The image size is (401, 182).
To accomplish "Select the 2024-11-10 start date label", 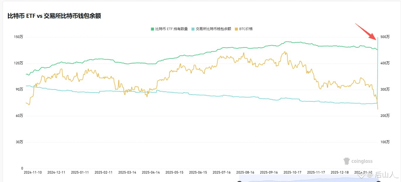I will tap(33, 172).
